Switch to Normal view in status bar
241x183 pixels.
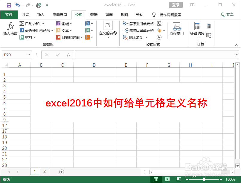click(x=156, y=179)
